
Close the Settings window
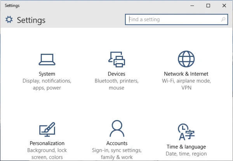coord(224,5)
